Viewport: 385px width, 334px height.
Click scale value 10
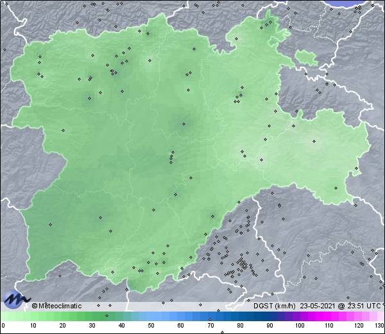click(x=33, y=326)
